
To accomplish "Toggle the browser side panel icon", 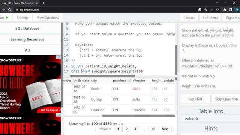I will (231, 10).
